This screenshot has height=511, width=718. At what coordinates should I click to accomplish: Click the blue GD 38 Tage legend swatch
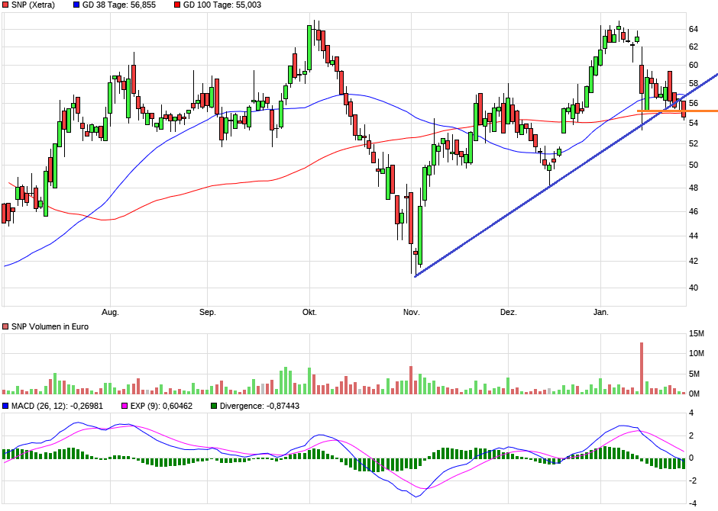pos(76,5)
